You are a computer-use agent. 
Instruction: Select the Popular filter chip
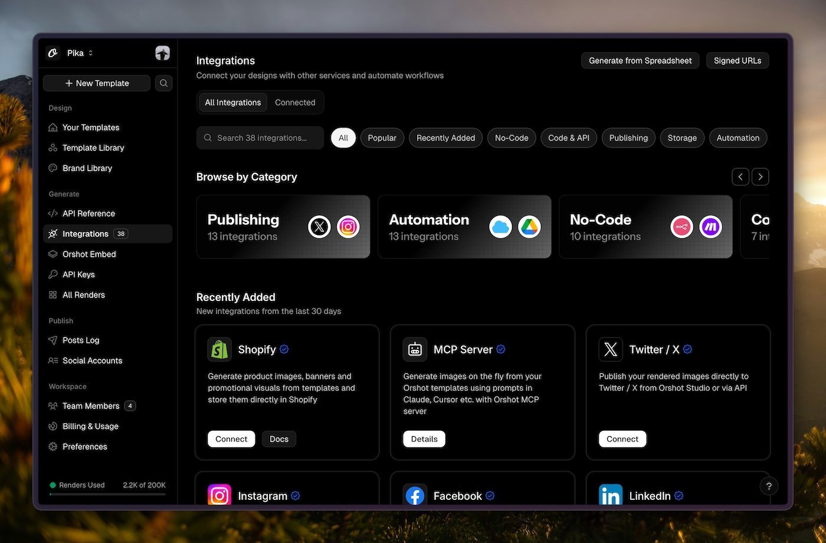click(x=382, y=138)
